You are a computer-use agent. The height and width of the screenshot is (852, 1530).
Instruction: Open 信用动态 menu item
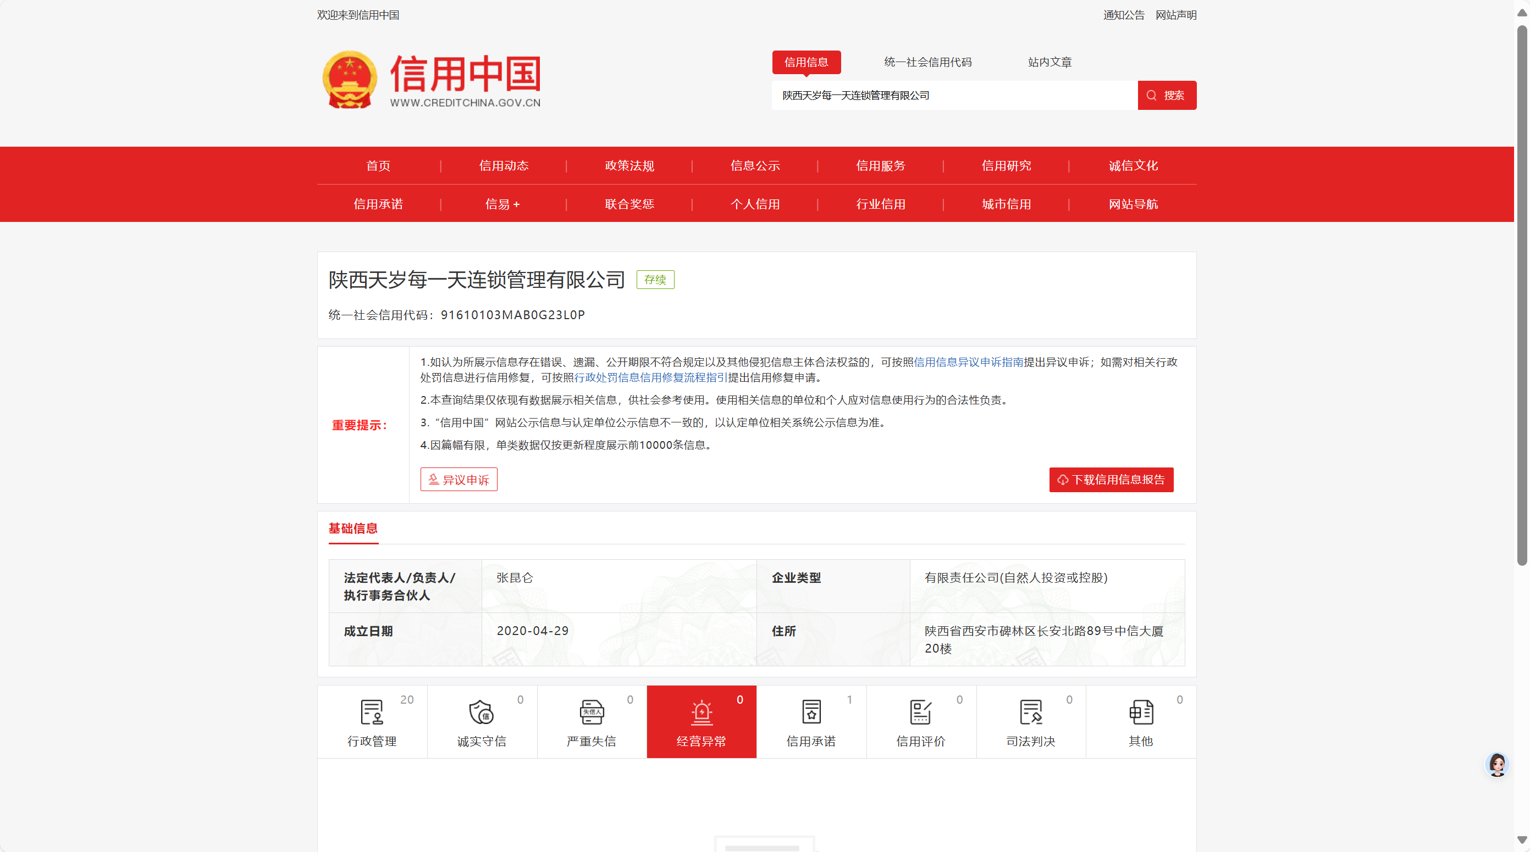click(x=504, y=165)
